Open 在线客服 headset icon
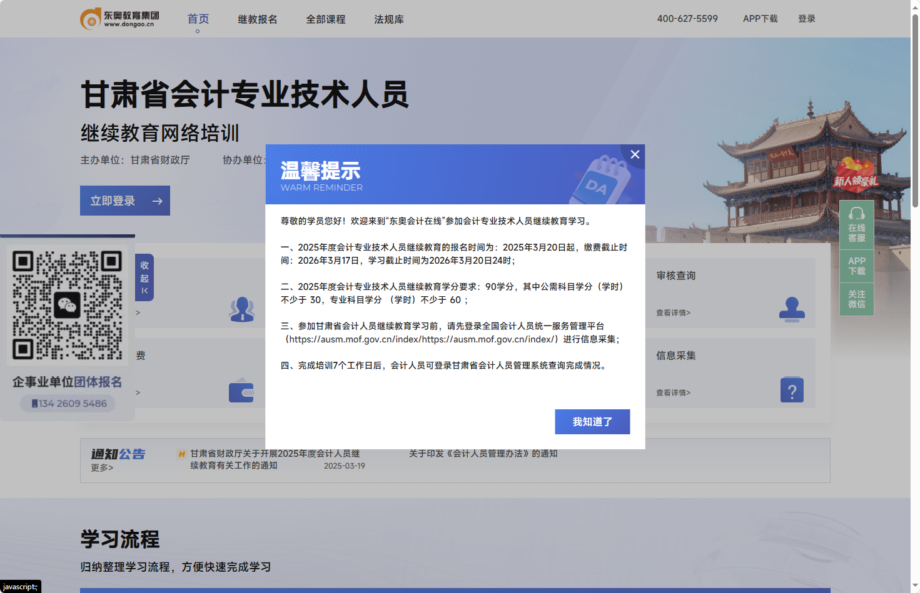920x593 pixels. point(857,225)
